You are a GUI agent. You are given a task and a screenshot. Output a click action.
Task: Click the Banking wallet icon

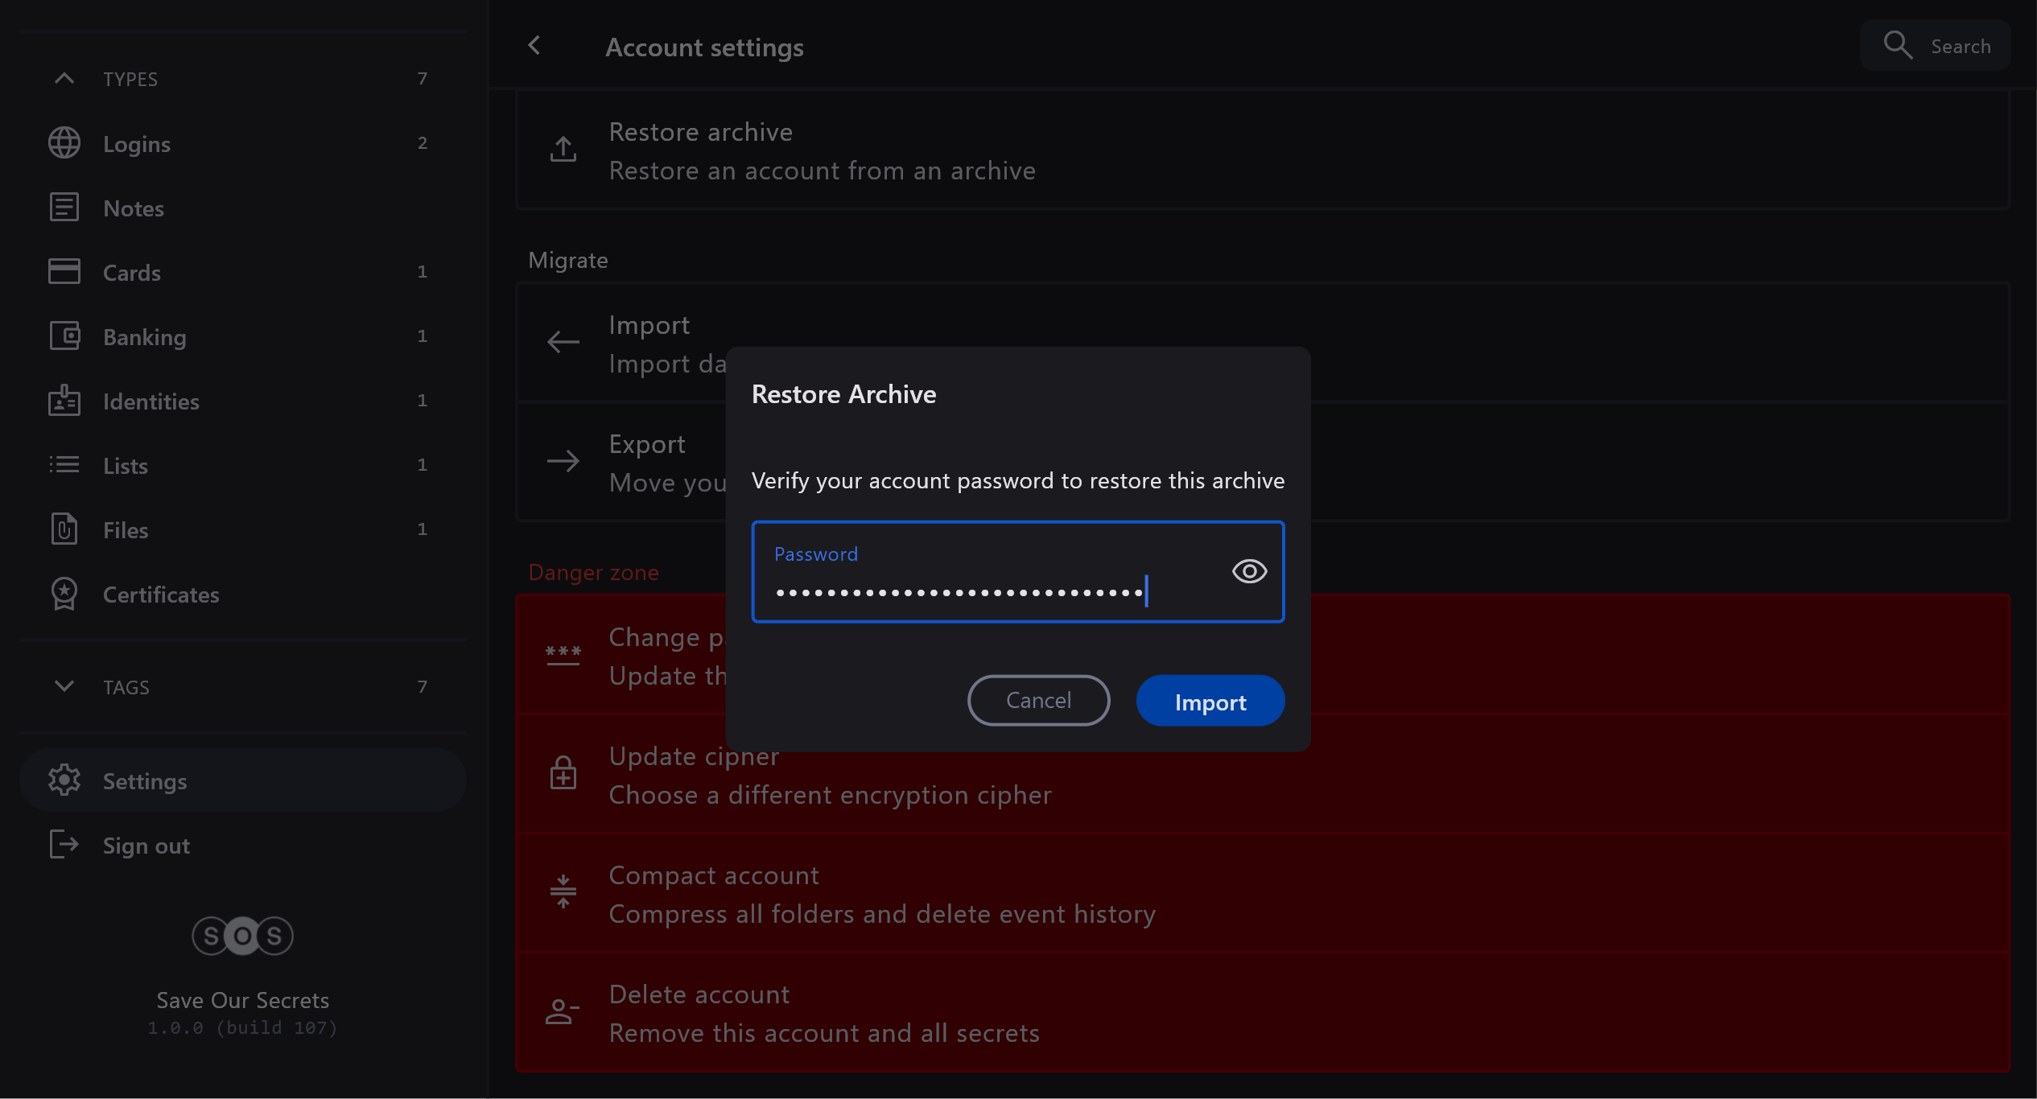click(x=64, y=336)
